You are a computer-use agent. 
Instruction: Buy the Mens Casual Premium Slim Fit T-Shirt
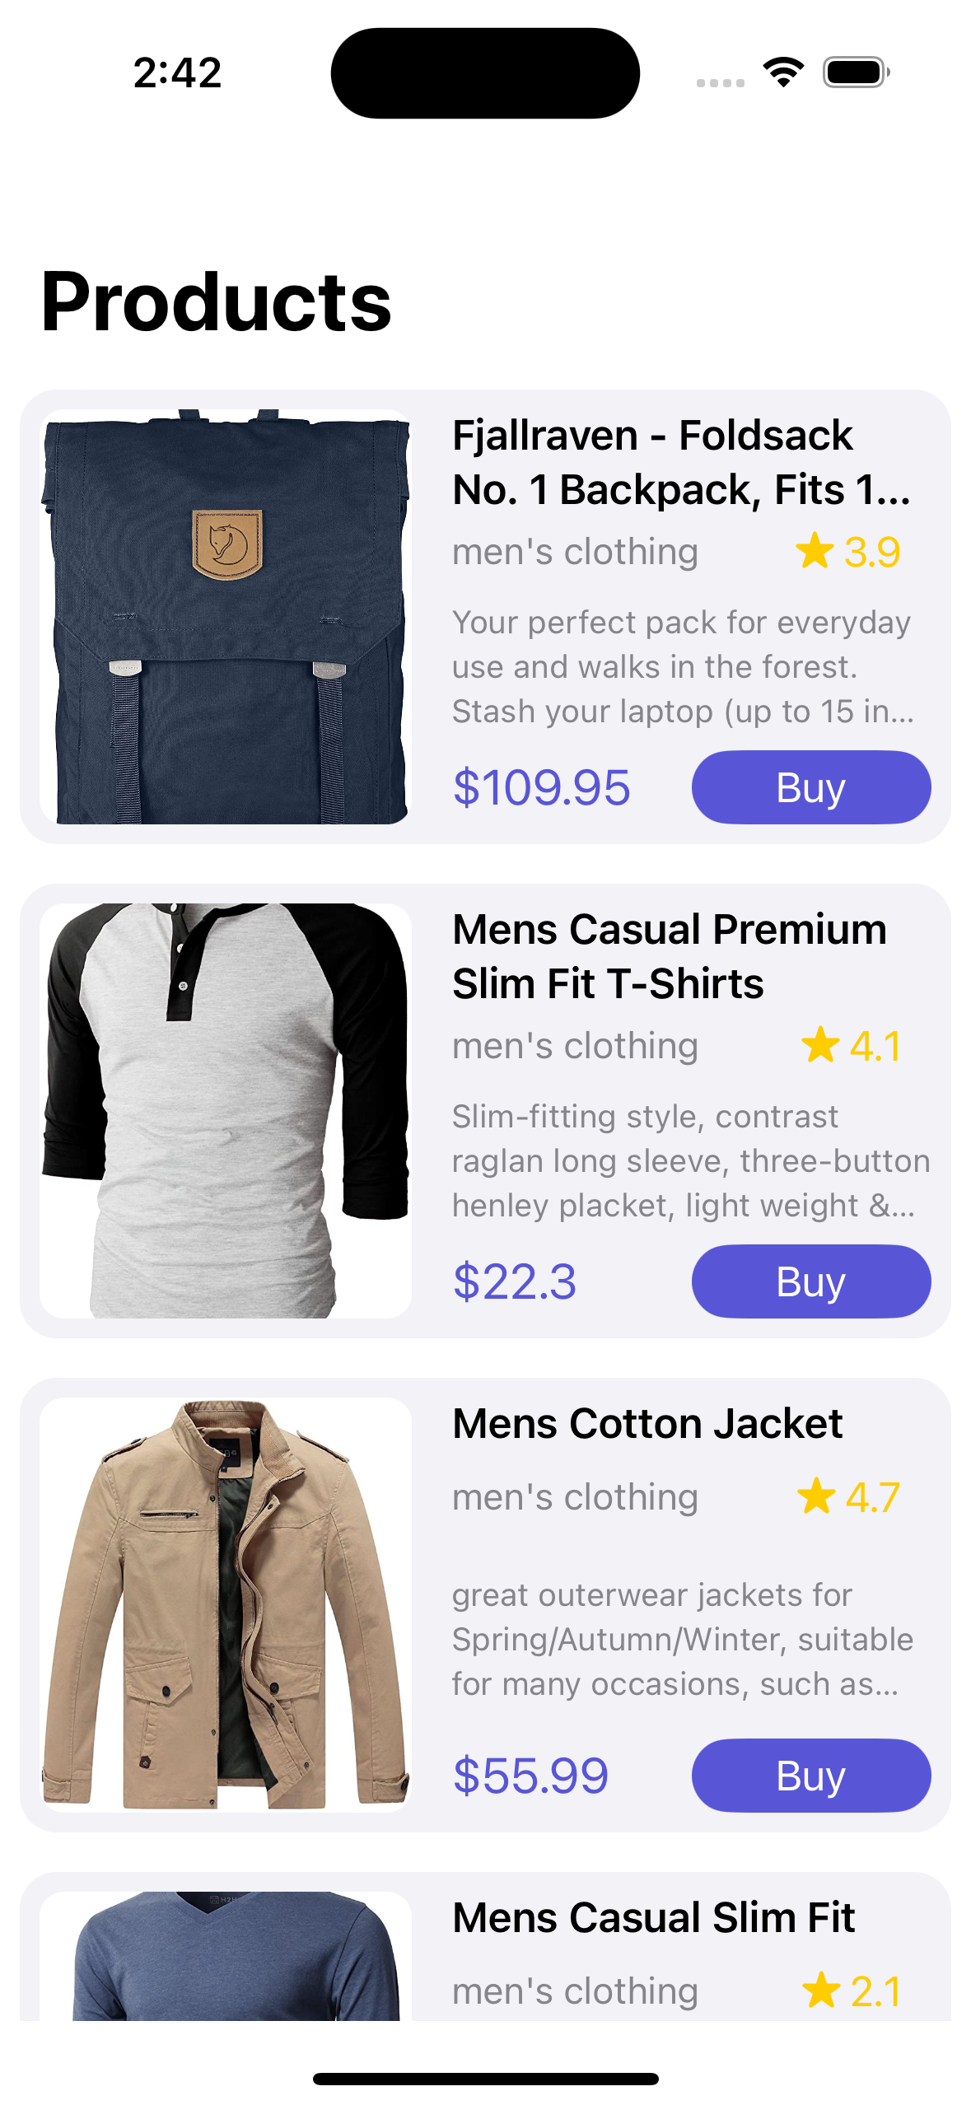click(810, 1281)
